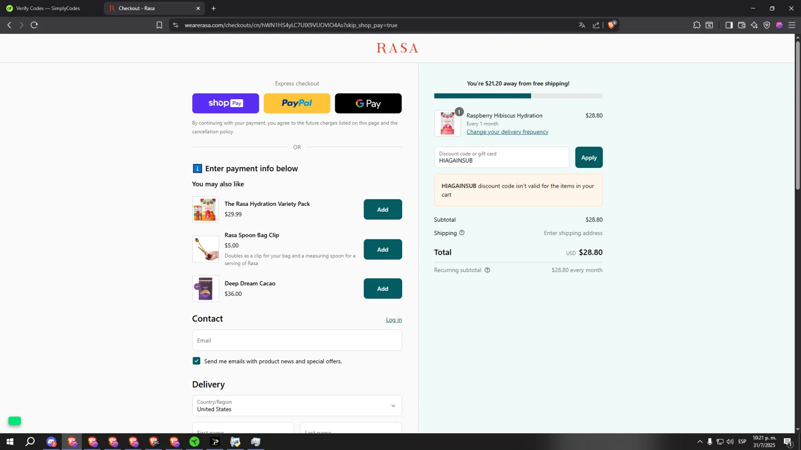The height and width of the screenshot is (450, 801).
Task: Expand the Country/Region dropdown
Action: [x=297, y=406]
